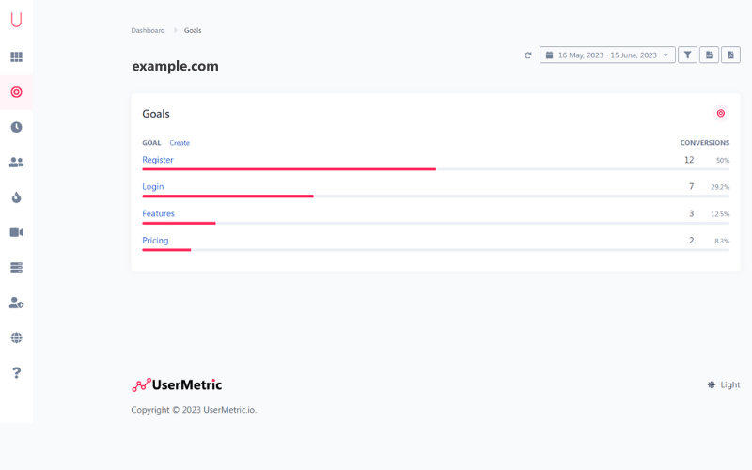The height and width of the screenshot is (470, 752).
Task: Open the filter funnel button
Action: pos(687,55)
